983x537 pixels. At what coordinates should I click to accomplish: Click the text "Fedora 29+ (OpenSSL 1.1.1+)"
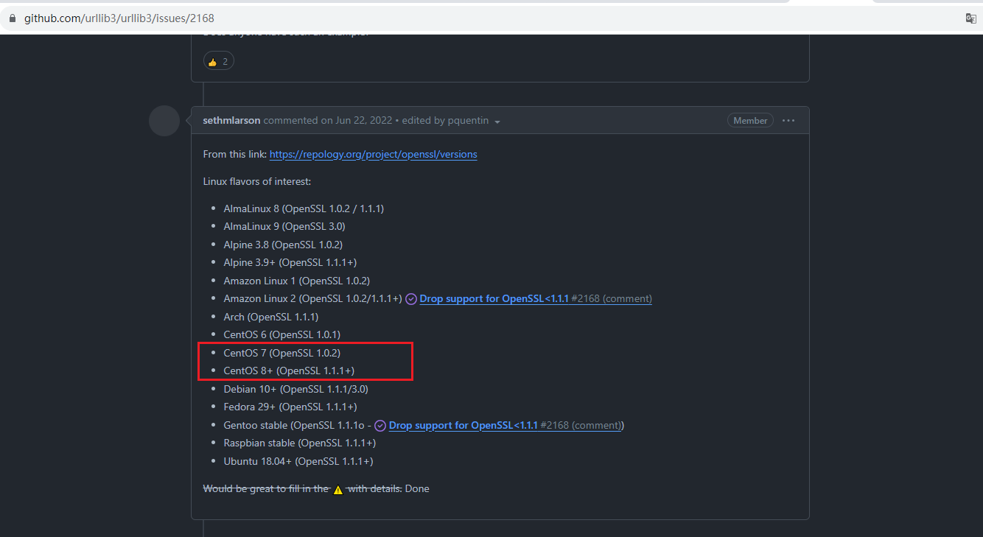(x=290, y=407)
